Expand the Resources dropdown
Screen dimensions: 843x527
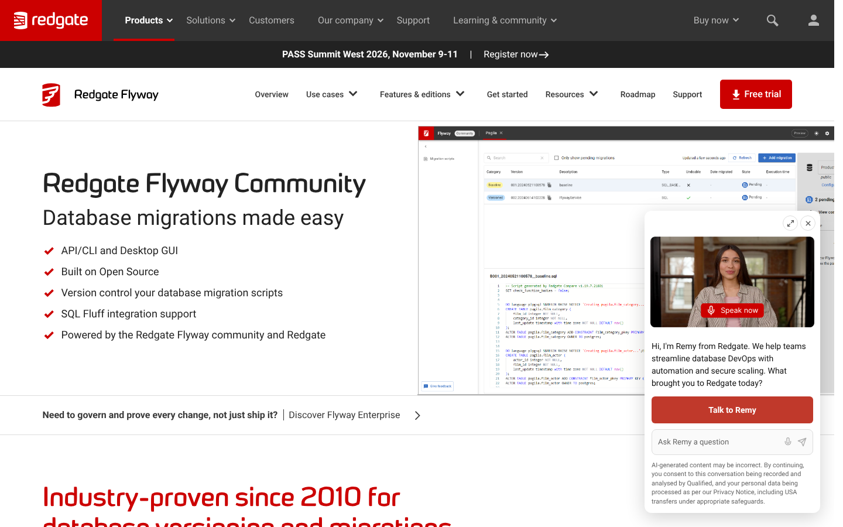click(x=572, y=94)
